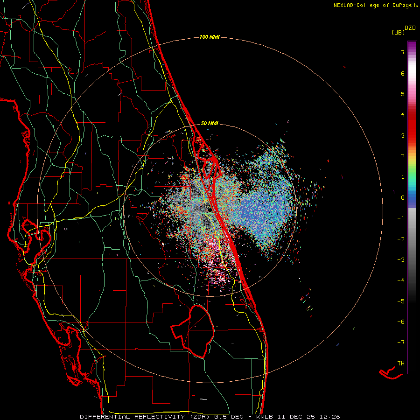The image size is (420, 420).
Task: Click the DIFFERENTIAL REFLECTIVITY (ZDR) caption text
Action: coord(146,417)
